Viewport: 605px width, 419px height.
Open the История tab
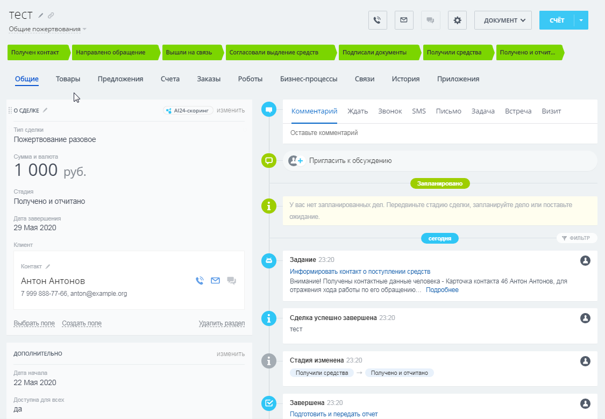405,79
